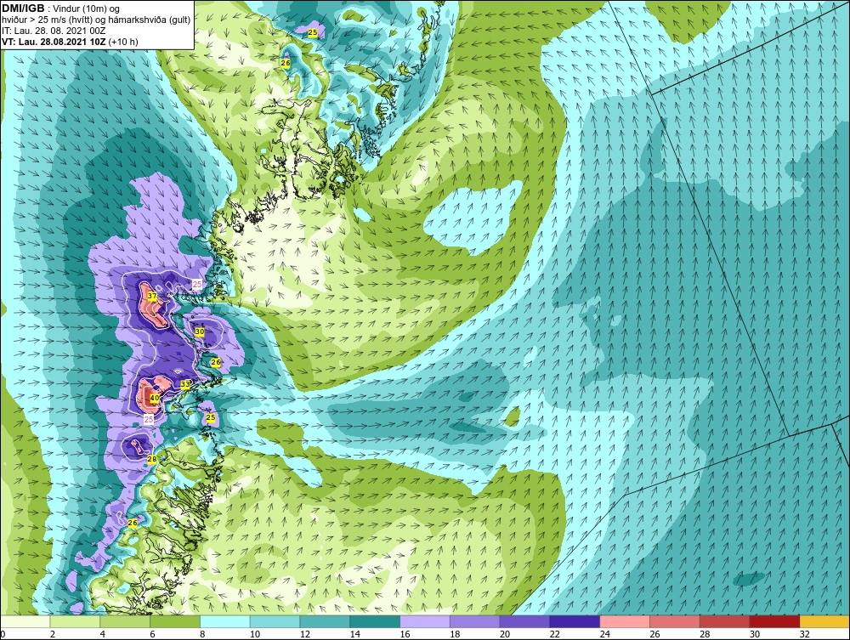This screenshot has height=640, width=850.
Task: Click the legend tick label 32
Action: pyautogui.click(x=805, y=634)
